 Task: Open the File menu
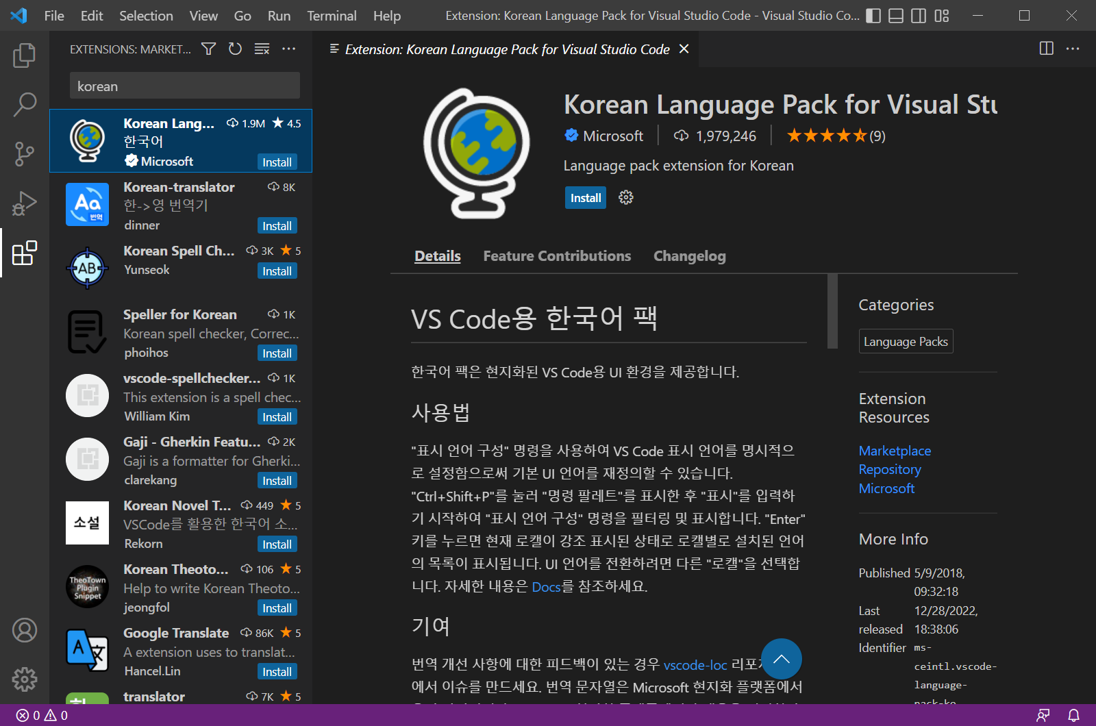point(54,16)
